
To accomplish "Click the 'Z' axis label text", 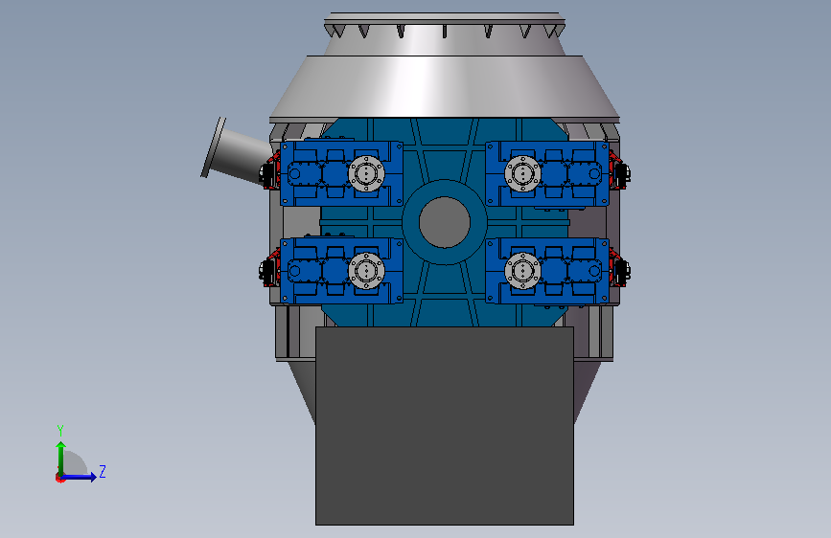I will [103, 471].
